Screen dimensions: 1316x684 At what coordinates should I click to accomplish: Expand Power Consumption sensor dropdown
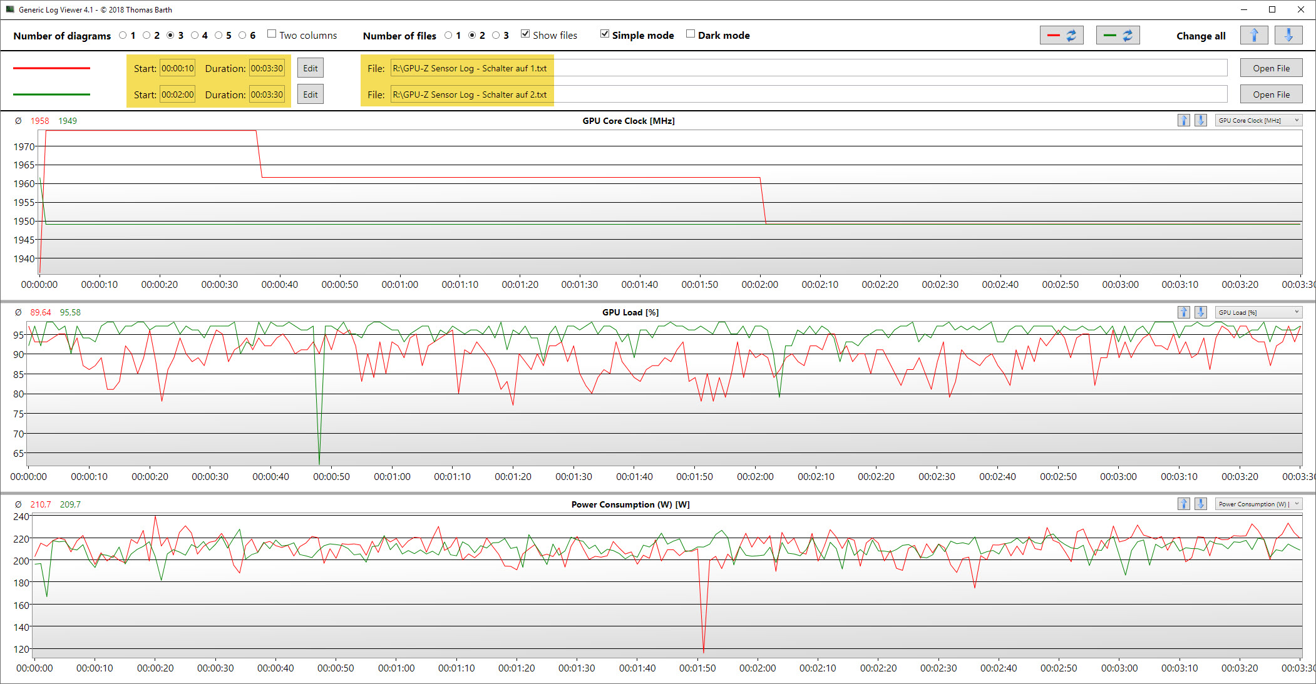[1258, 504]
